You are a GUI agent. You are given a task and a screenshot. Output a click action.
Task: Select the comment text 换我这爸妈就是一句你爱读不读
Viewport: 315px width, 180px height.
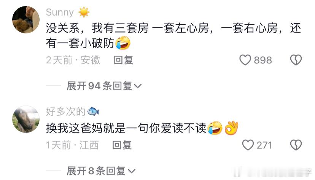(x=126, y=128)
